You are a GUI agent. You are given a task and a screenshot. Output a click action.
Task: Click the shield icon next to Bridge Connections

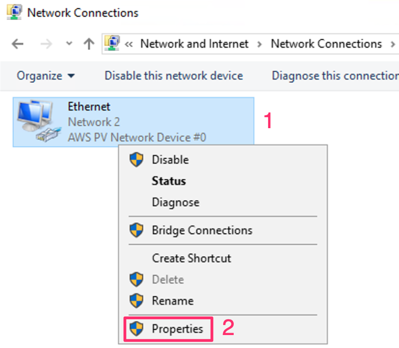pyautogui.click(x=136, y=230)
